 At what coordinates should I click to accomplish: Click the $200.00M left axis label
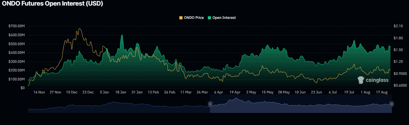17,70
